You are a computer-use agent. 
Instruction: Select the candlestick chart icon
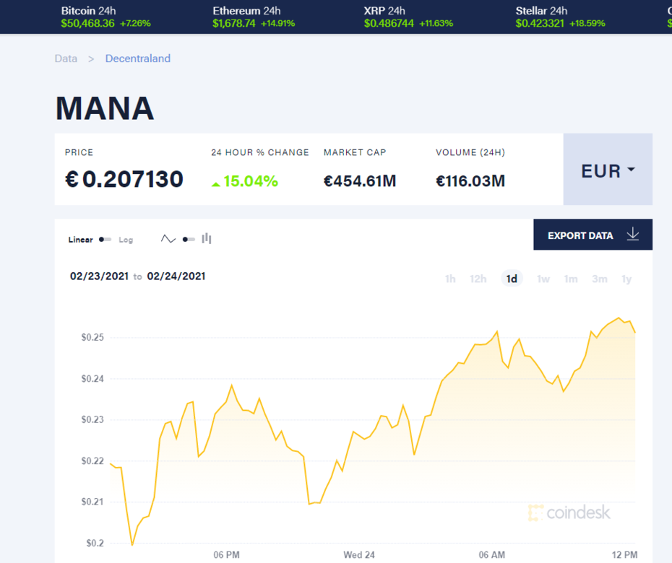click(207, 239)
